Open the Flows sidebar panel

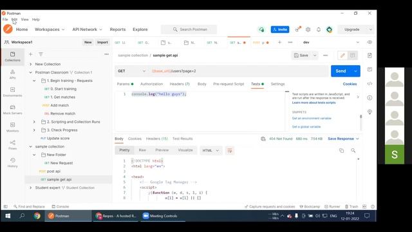point(12,144)
